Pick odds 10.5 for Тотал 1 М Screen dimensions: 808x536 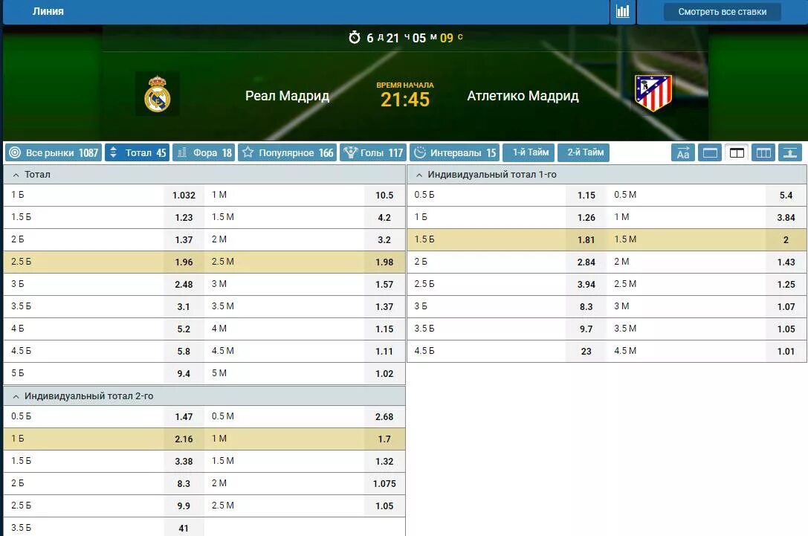pos(384,196)
